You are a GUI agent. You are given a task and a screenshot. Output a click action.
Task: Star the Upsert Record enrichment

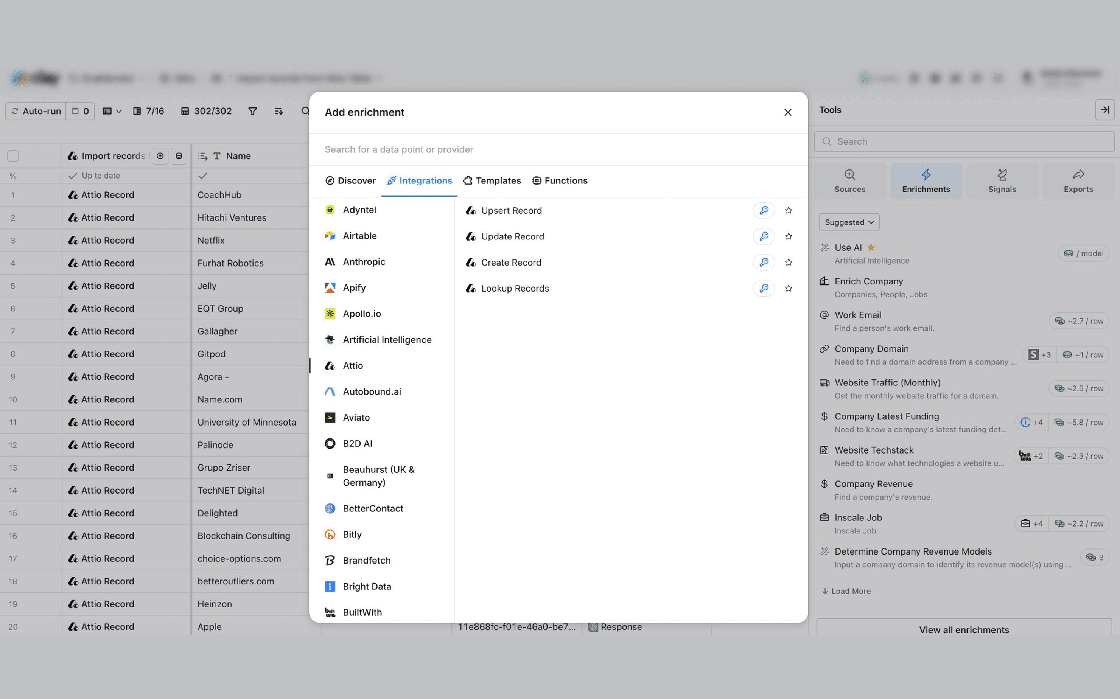click(789, 210)
